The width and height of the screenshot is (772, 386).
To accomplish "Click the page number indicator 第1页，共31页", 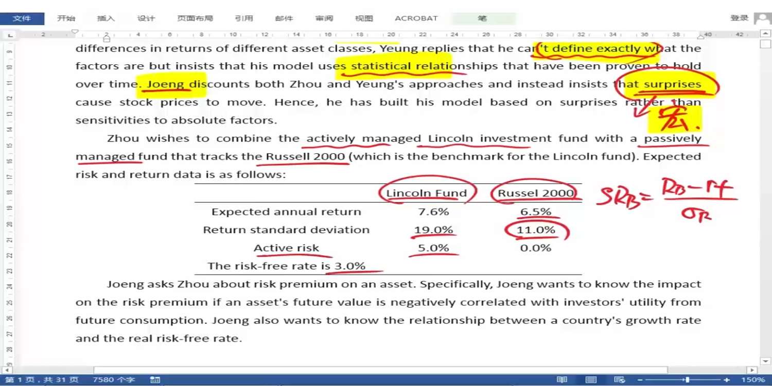I will [41, 380].
